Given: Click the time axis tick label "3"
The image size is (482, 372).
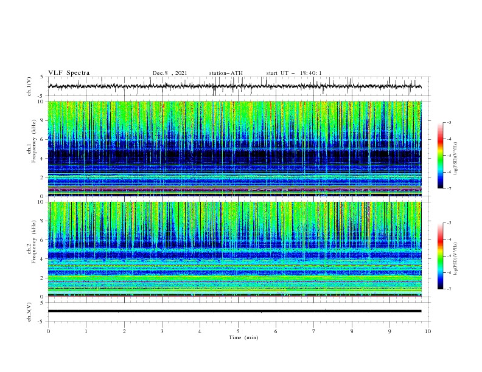Looking at the screenshot, I should click(162, 331).
